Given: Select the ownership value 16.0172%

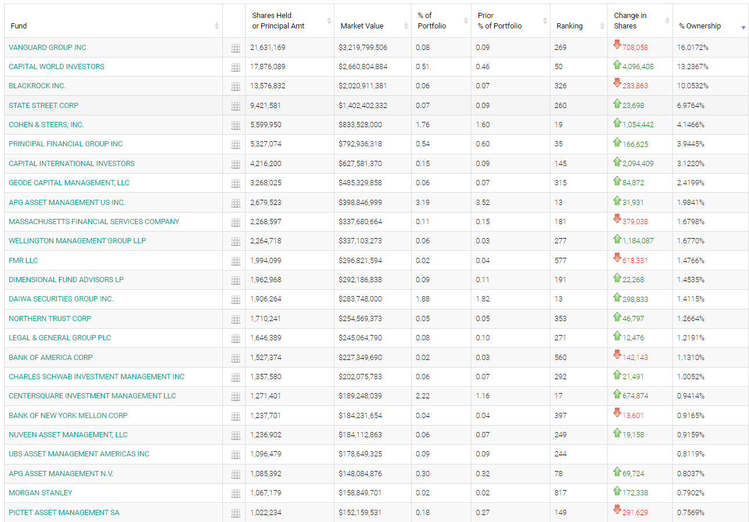Looking at the screenshot, I should point(693,47).
